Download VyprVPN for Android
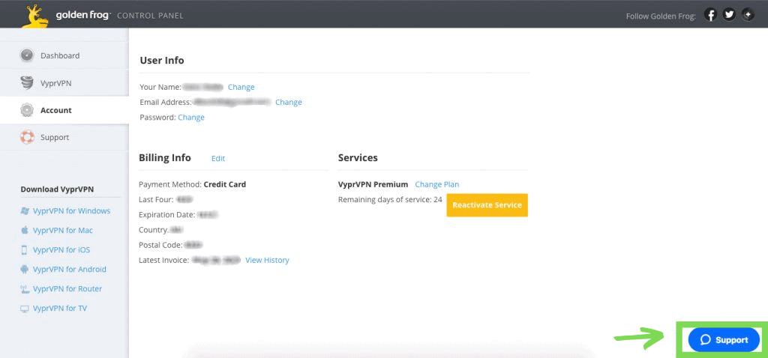Screen dimensions: 768x358 tap(70, 270)
